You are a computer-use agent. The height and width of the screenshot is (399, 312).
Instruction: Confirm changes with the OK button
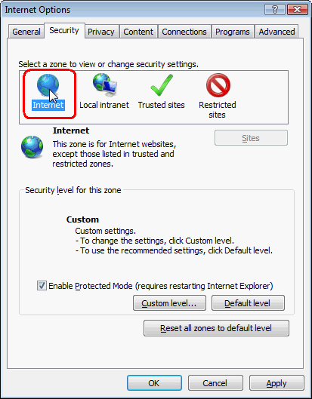pos(154,382)
